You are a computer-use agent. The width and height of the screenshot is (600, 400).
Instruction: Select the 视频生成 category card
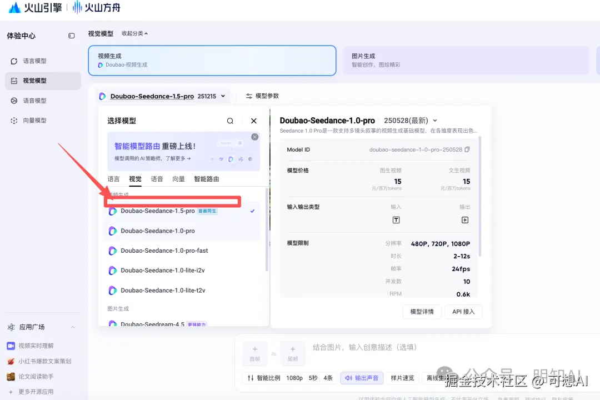coord(212,61)
